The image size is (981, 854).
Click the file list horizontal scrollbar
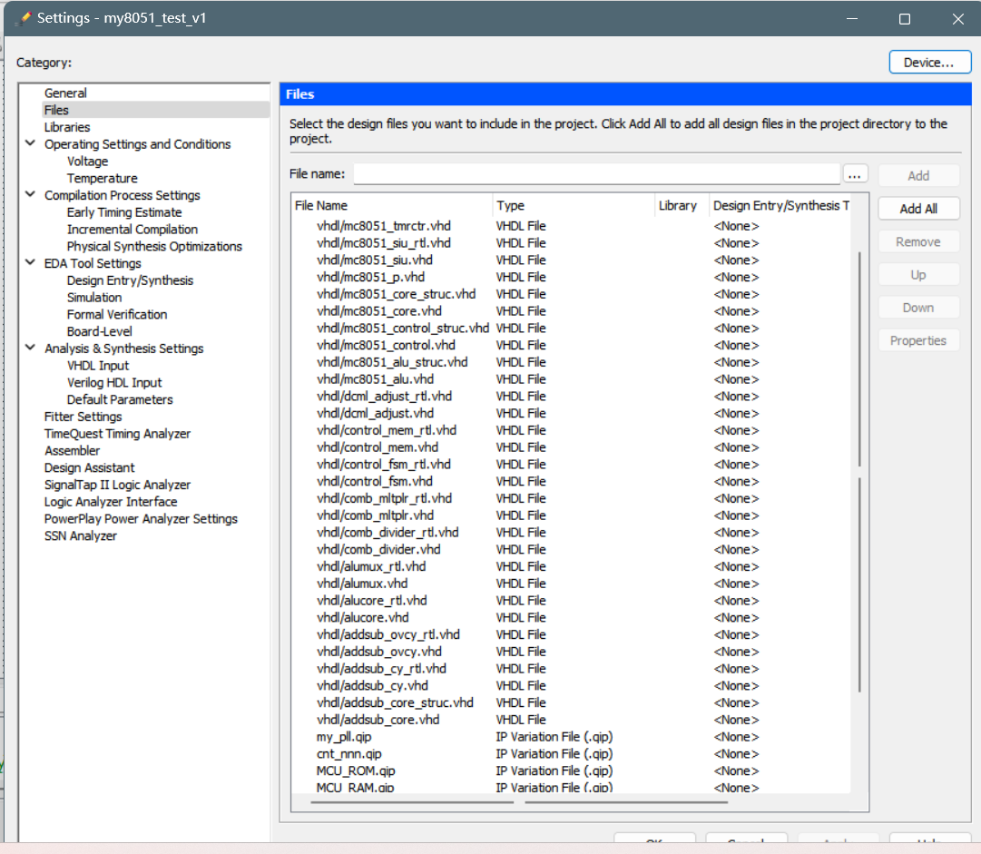519,802
